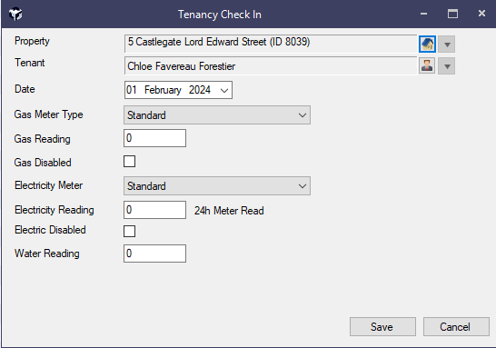
Task: Click into the Electricity Reading field
Action: 154,210
